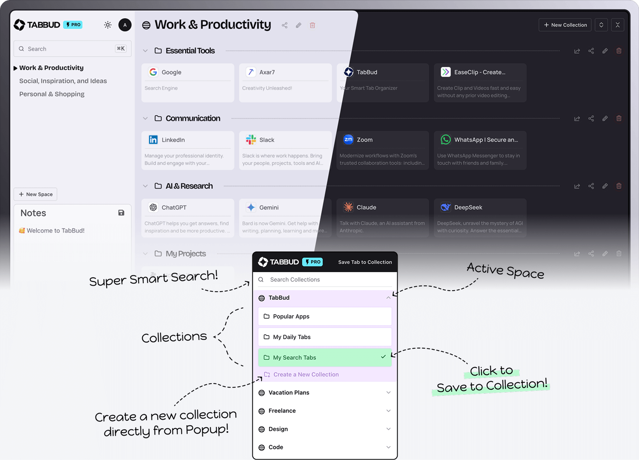639x460 pixels.
Task: Expand the Vacation Plans space
Action: point(388,393)
